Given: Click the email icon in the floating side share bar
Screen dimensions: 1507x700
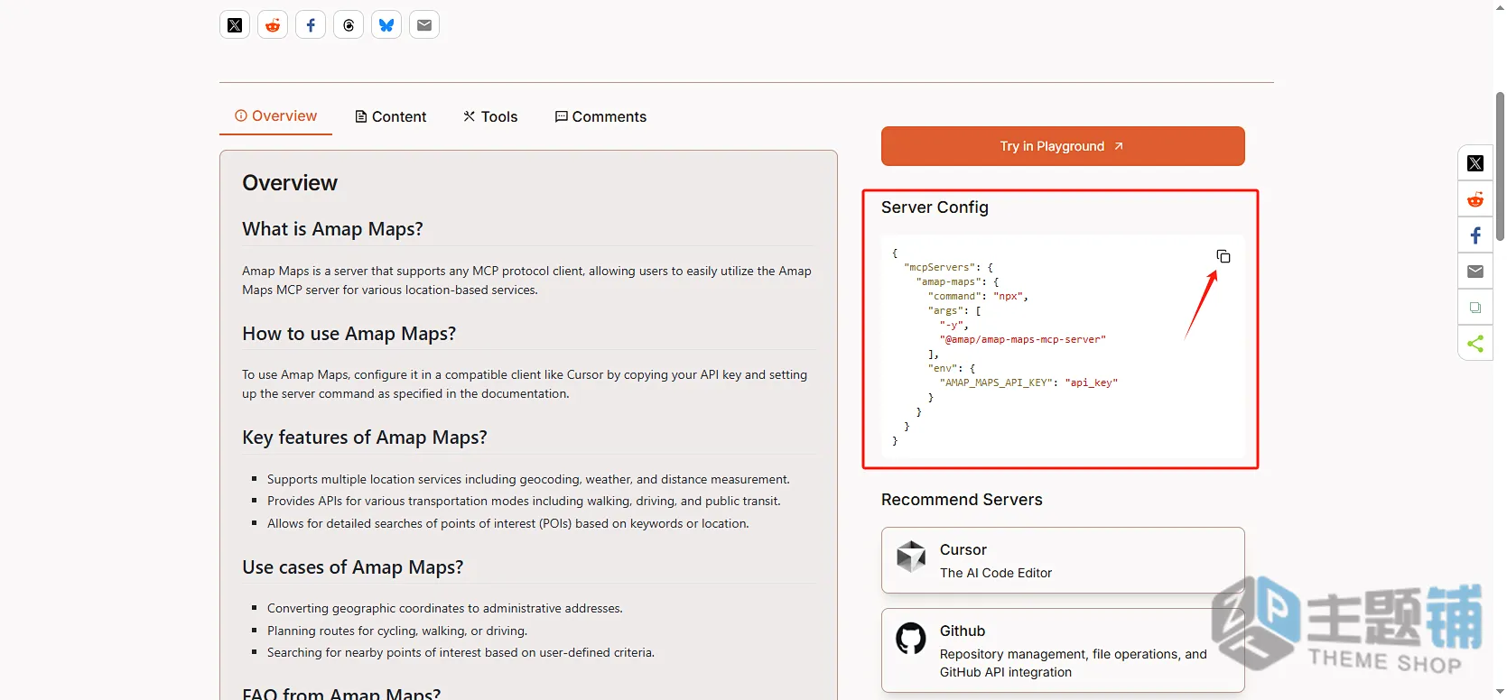Looking at the screenshot, I should [x=1475, y=272].
